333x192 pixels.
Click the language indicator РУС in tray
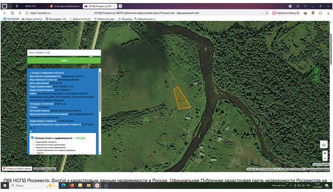(x=308, y=186)
